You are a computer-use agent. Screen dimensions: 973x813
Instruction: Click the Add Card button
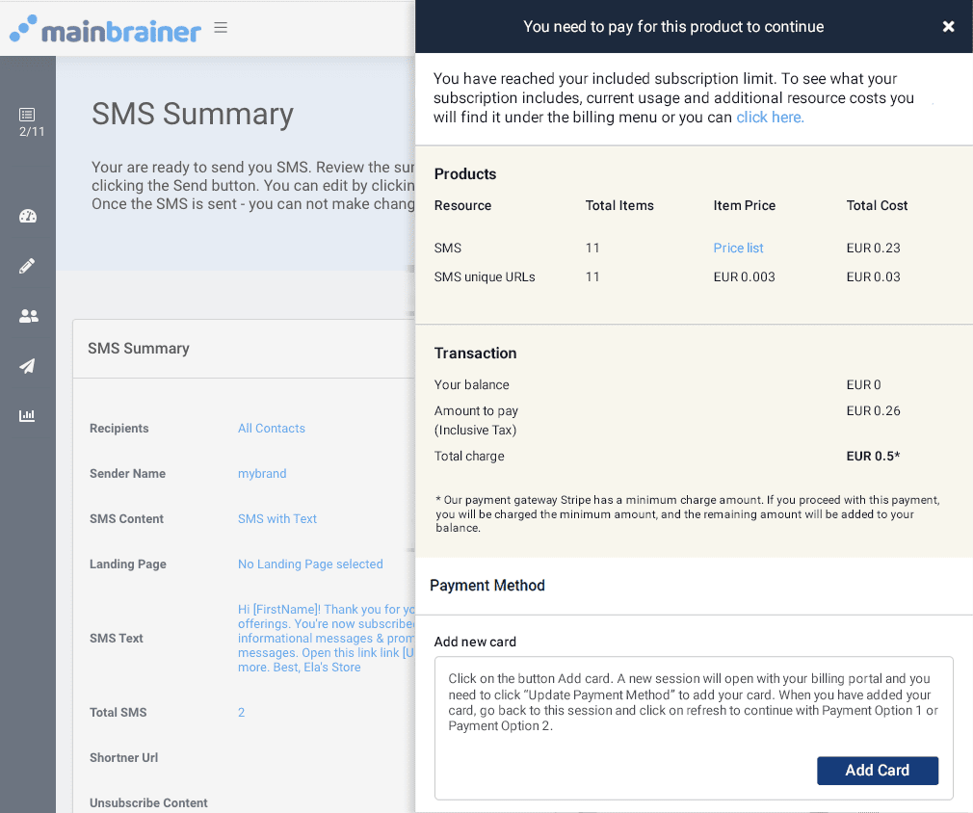coord(878,771)
